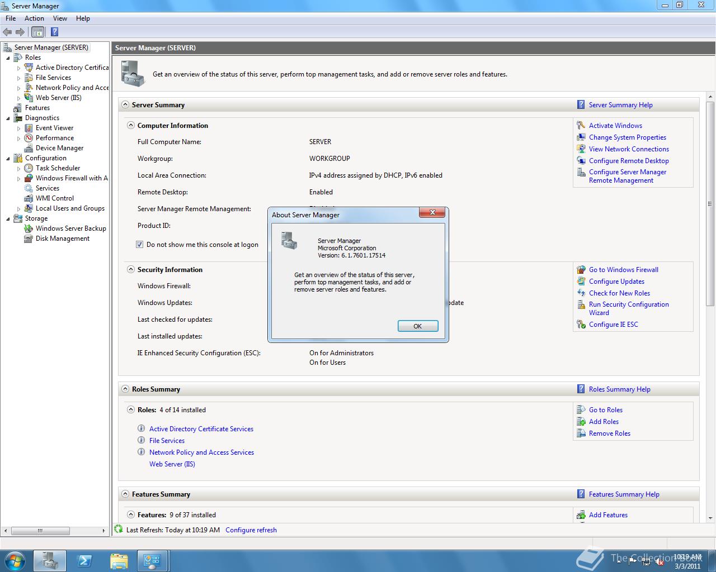Click the Task Scheduler clock icon
The image size is (716, 572).
(29, 168)
